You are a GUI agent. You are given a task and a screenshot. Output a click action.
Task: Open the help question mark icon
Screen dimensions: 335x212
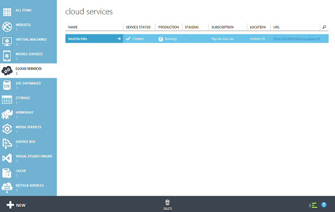pyautogui.click(x=324, y=205)
